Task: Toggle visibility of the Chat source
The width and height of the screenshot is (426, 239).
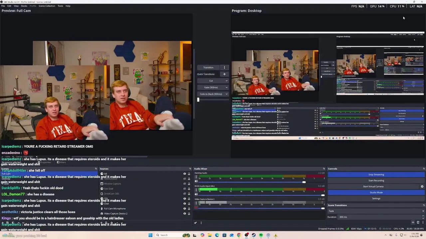Action: tap(185, 203)
